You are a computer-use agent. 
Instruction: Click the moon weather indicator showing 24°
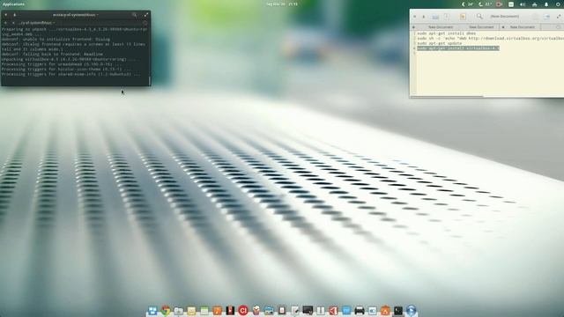(468, 4)
